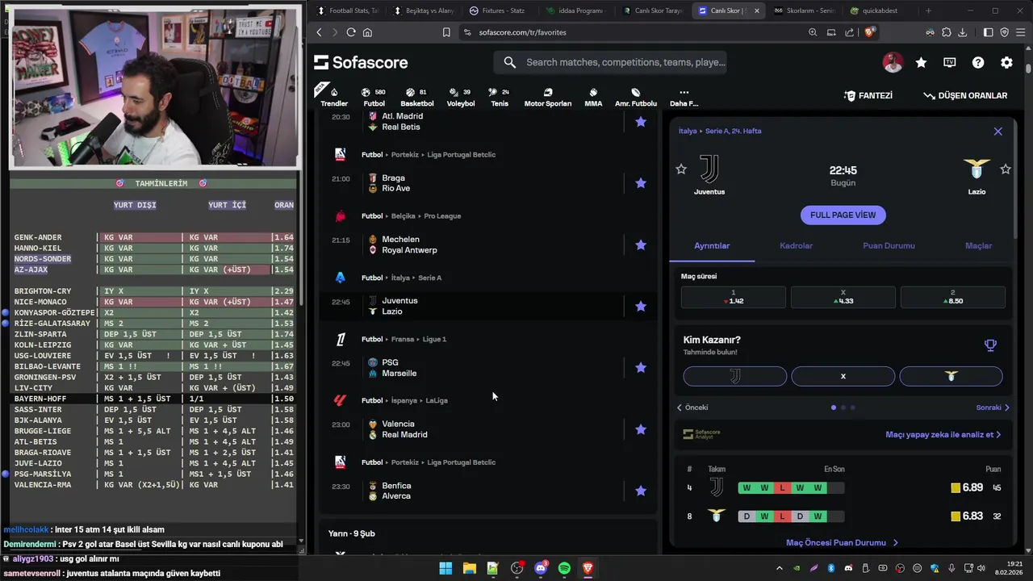Select the Trendler sport category

click(334, 97)
